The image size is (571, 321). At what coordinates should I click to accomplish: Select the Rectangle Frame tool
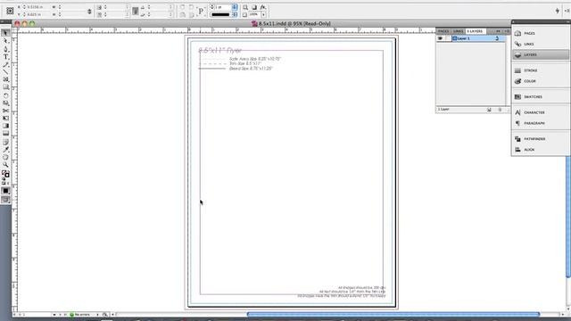coord(5,79)
